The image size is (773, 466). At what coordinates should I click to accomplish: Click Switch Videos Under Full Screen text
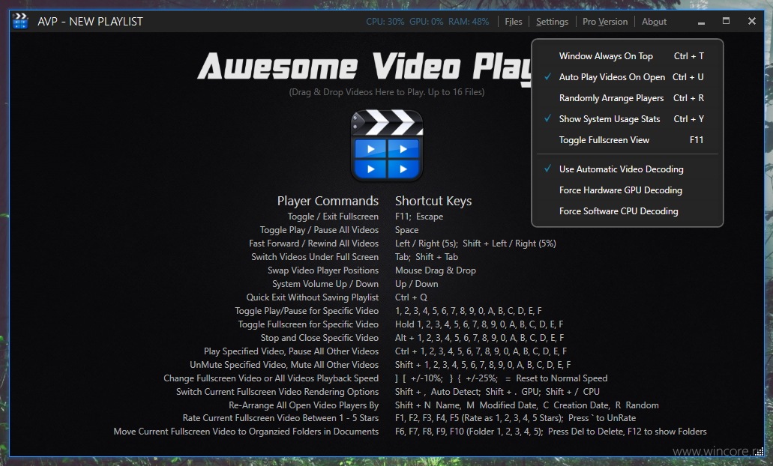click(x=315, y=257)
